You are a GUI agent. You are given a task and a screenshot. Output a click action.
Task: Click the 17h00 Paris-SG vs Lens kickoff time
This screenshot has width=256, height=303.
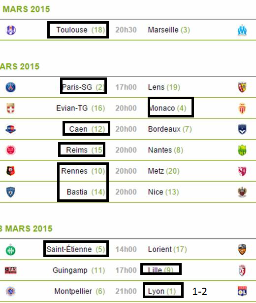click(126, 87)
